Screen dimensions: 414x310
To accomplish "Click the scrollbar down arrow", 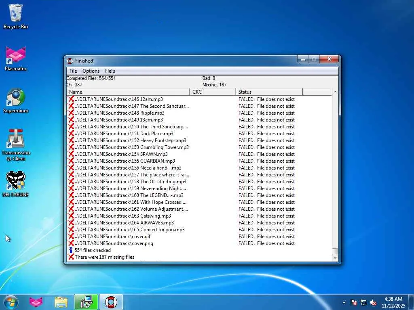I will click(335, 258).
